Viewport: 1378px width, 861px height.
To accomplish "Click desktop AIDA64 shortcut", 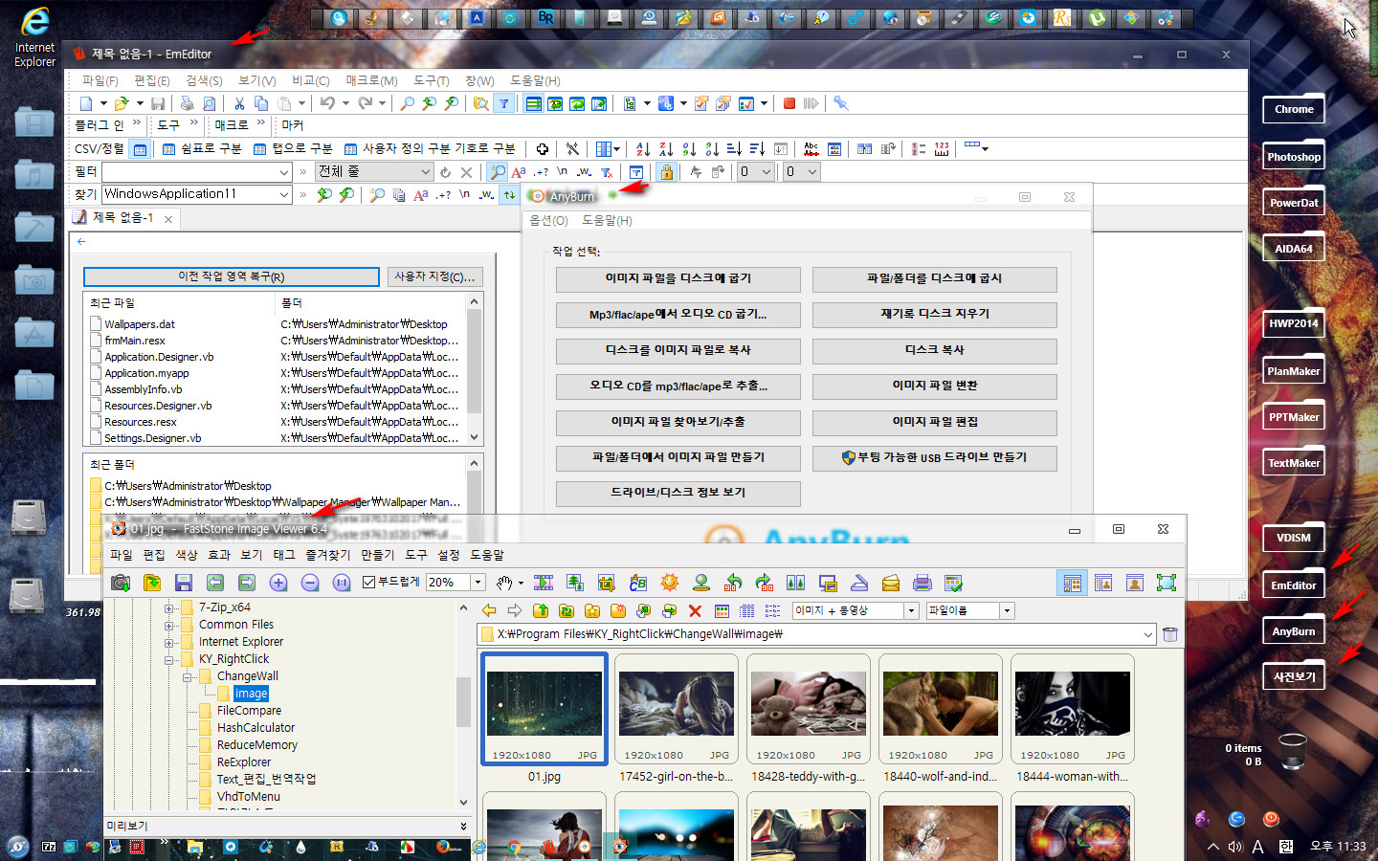I will coord(1294,248).
